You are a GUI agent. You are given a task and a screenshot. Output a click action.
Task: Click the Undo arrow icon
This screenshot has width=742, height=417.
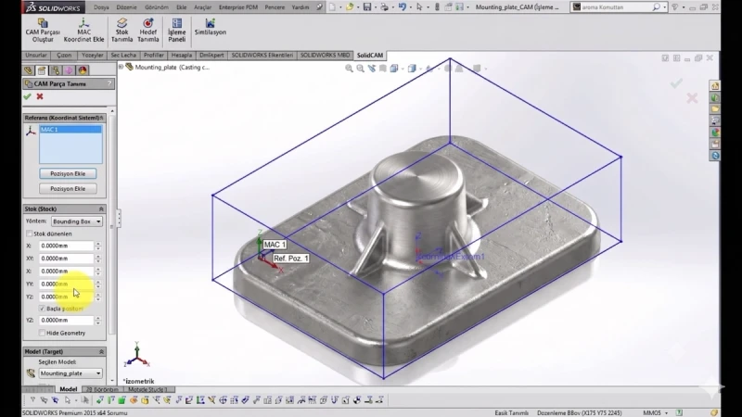click(x=402, y=7)
